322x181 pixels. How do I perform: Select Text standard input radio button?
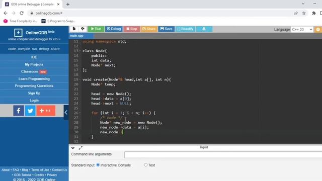point(145,165)
